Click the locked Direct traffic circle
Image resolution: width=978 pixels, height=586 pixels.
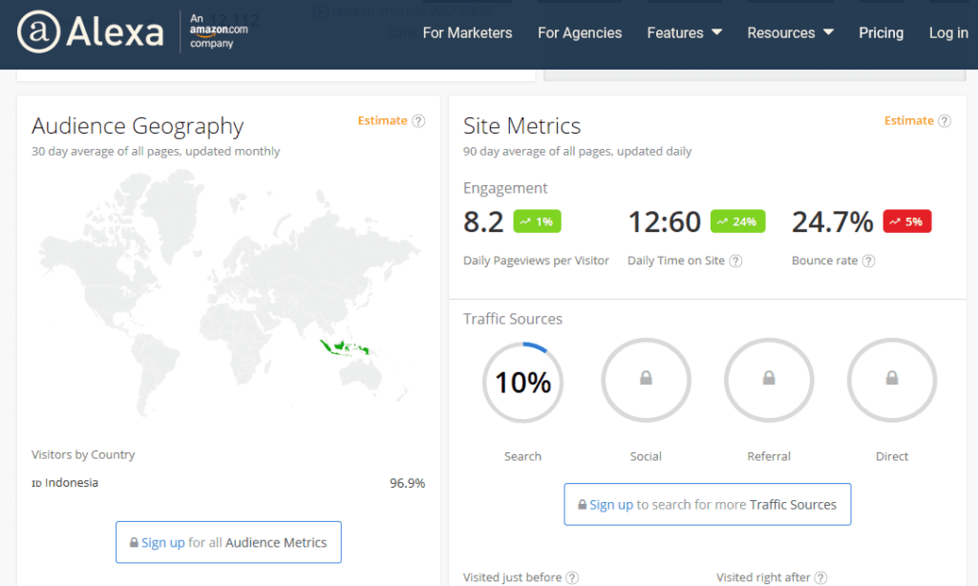click(892, 380)
